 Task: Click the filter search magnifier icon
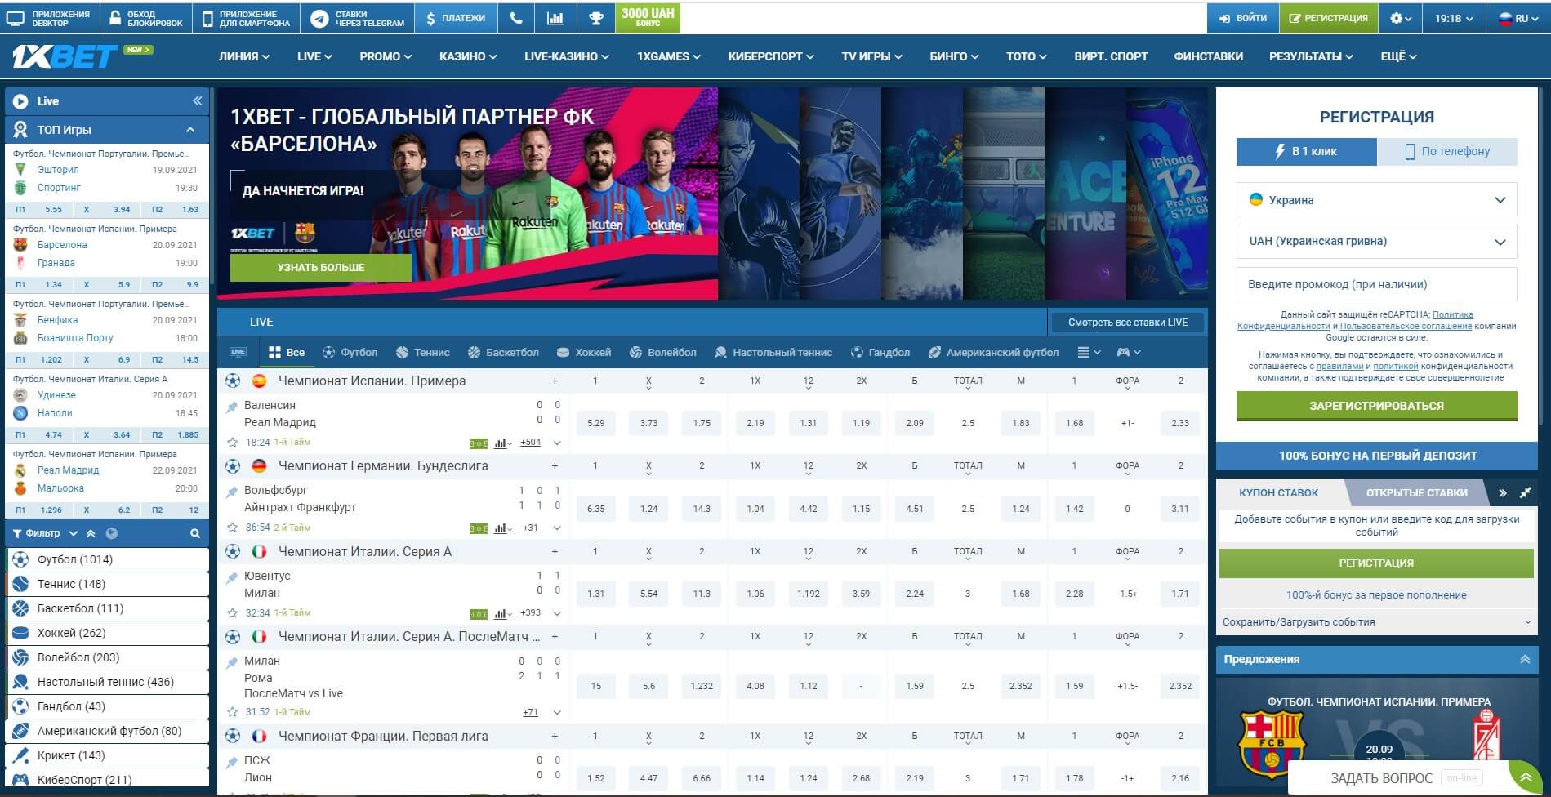195,533
